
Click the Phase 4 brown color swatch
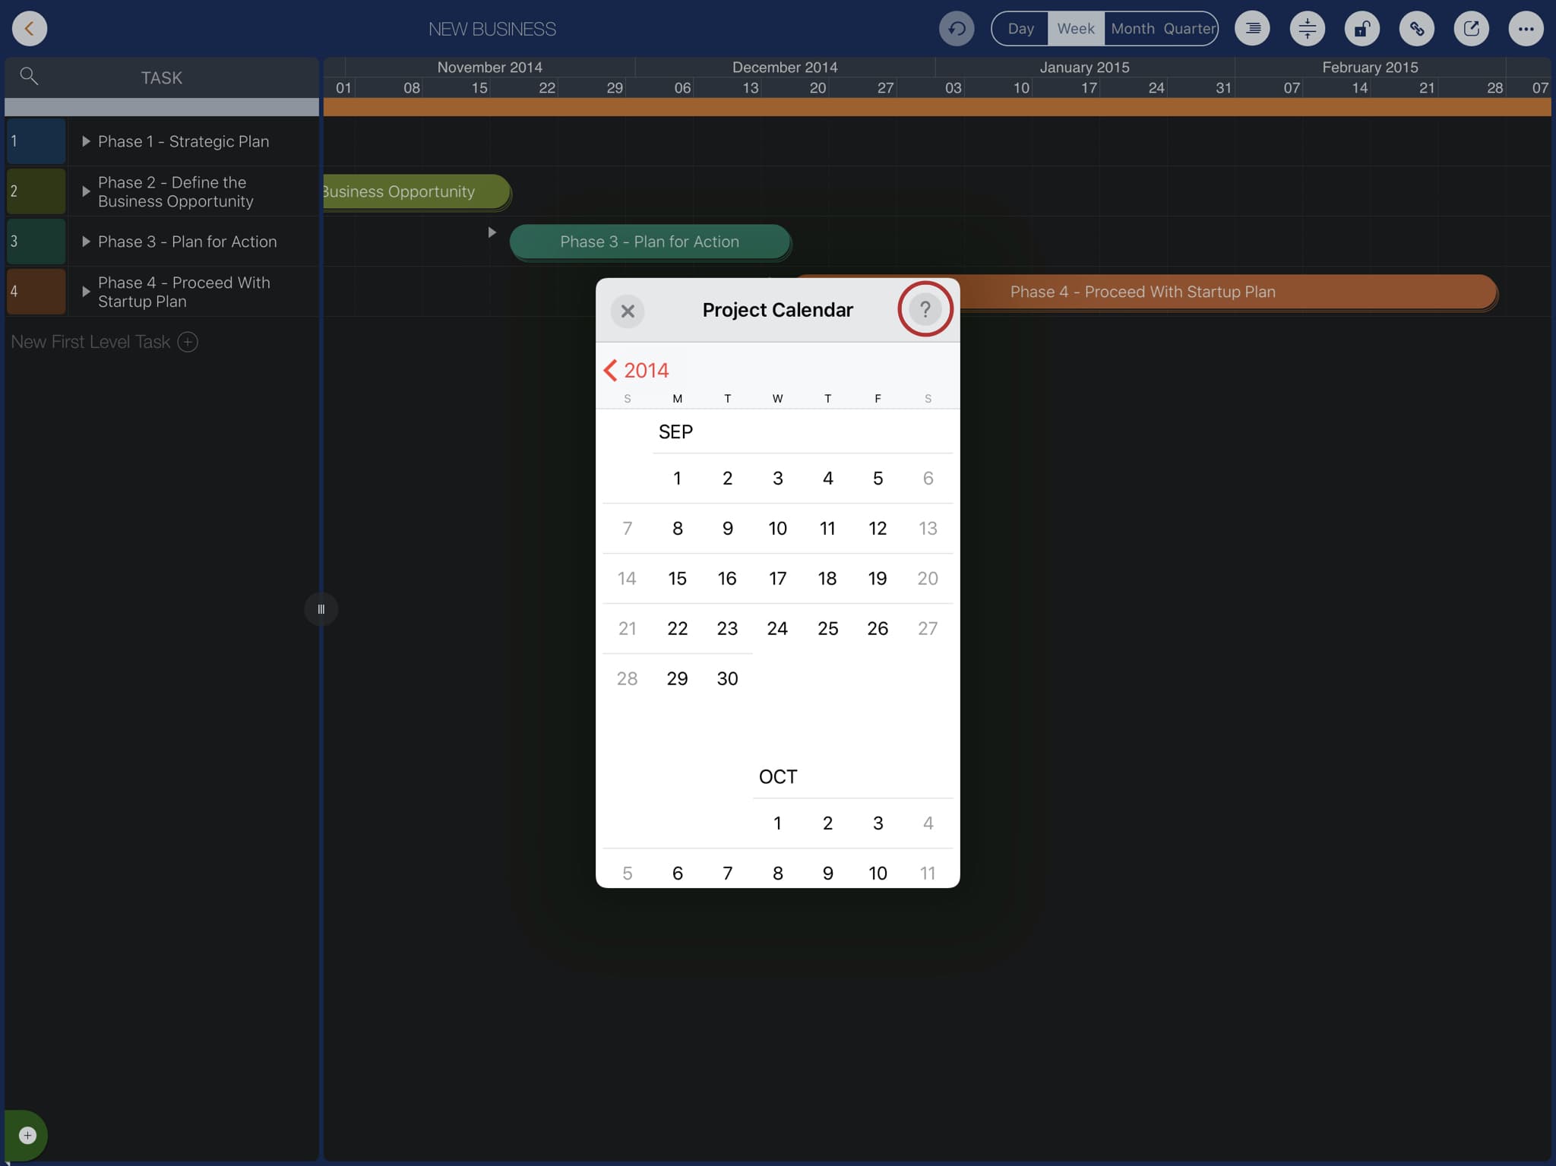(36, 292)
